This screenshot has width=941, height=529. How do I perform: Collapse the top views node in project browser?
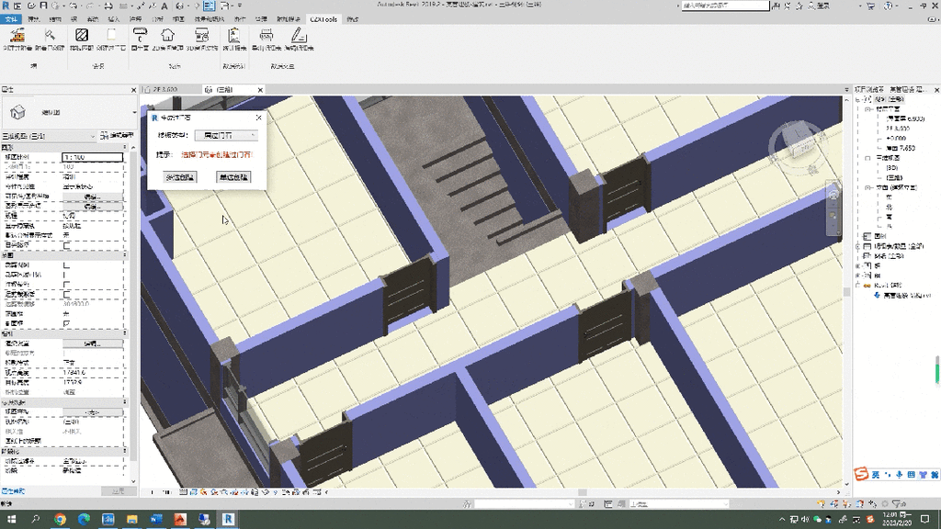(858, 99)
